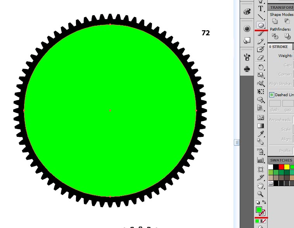This screenshot has width=294, height=228.
Task: Select the Hand tool
Action: (260, 186)
